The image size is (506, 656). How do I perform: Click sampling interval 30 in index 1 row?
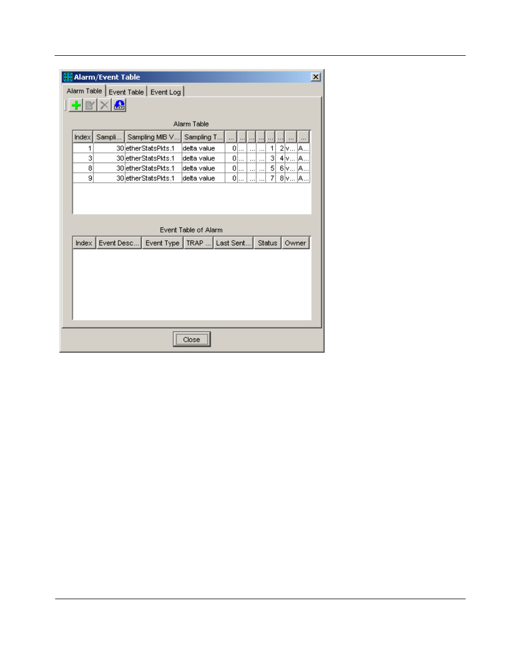(x=109, y=148)
